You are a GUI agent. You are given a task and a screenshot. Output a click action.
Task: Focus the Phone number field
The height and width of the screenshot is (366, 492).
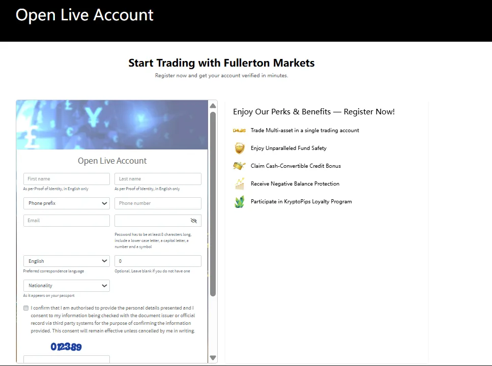[x=158, y=203]
